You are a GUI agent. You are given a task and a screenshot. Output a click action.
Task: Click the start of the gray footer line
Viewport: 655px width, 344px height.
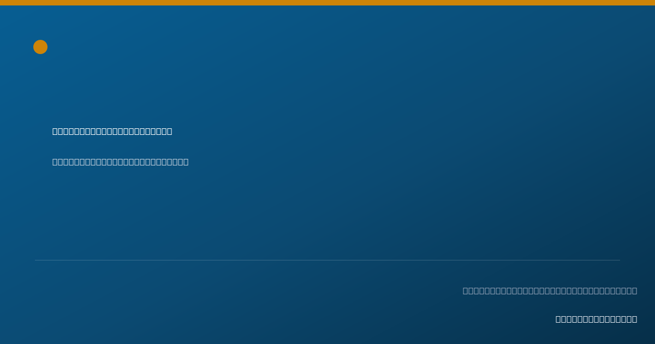pyautogui.click(x=466, y=290)
